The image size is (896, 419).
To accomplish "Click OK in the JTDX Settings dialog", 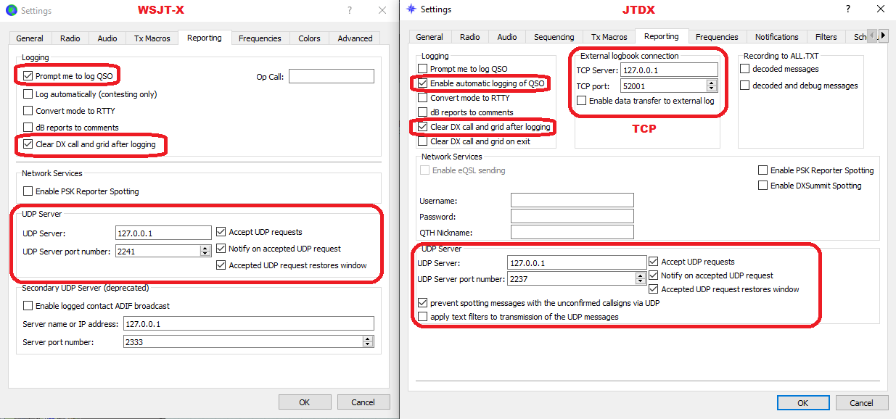I will click(802, 403).
